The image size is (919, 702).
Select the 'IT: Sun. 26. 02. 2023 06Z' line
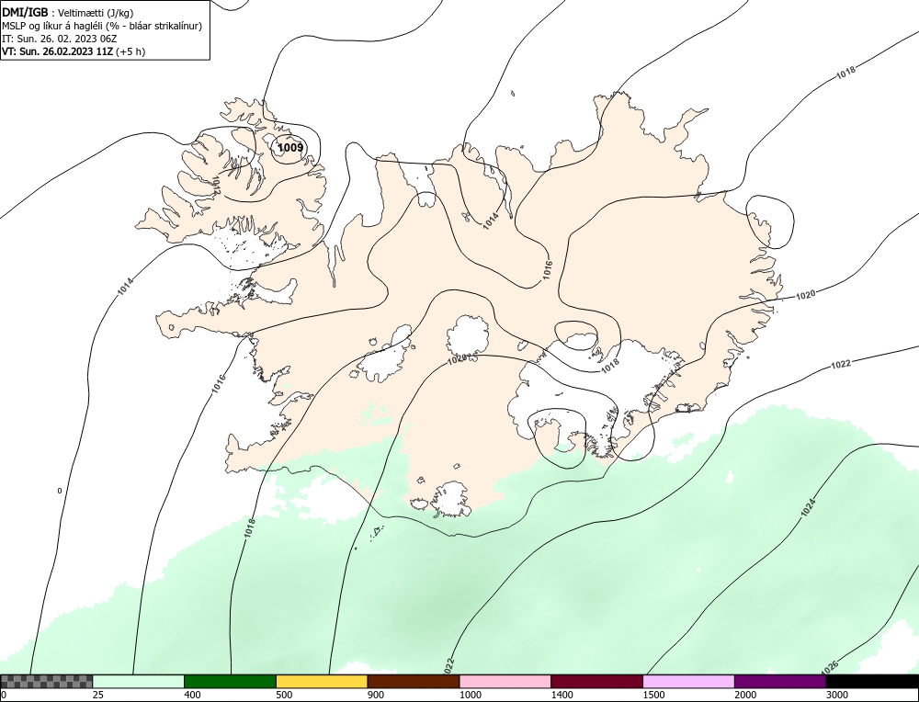tap(59, 39)
